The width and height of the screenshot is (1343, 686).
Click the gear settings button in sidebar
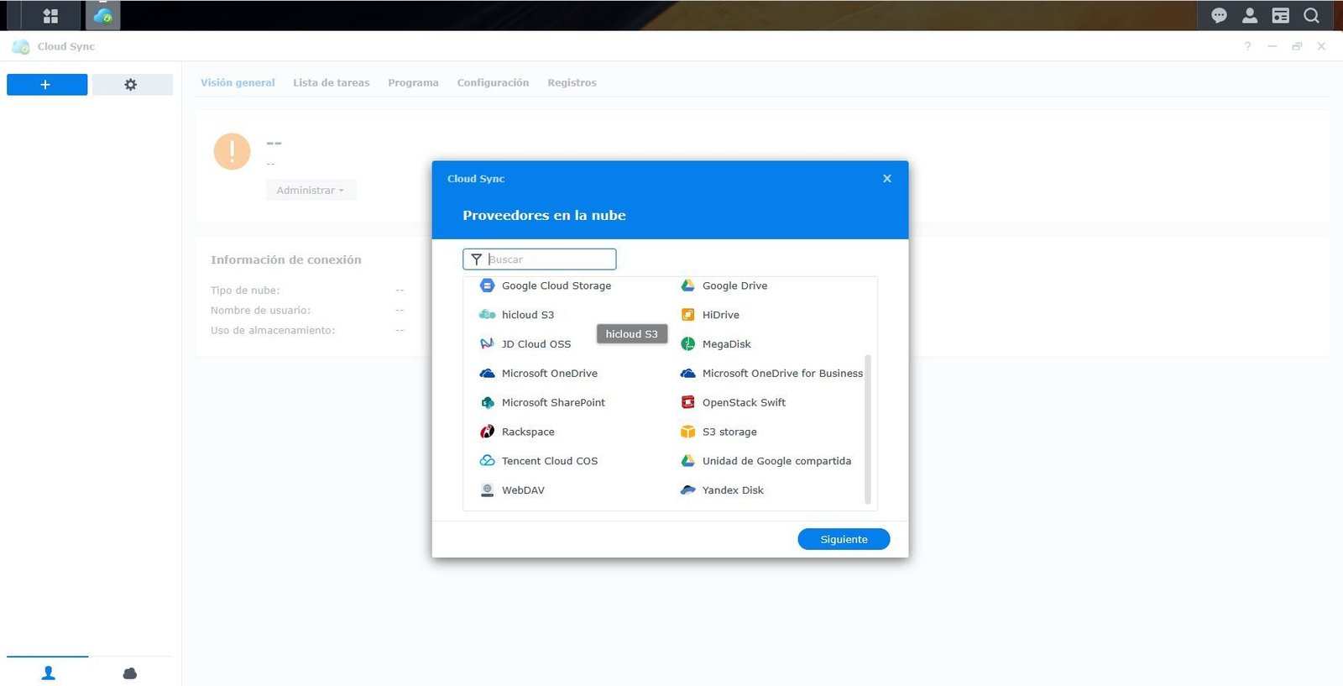132,85
